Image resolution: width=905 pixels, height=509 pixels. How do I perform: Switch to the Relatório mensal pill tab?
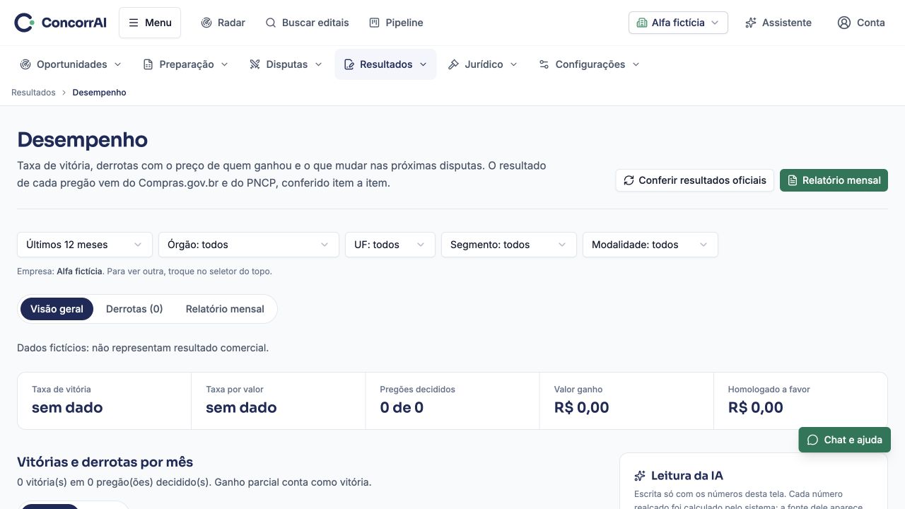(225, 309)
